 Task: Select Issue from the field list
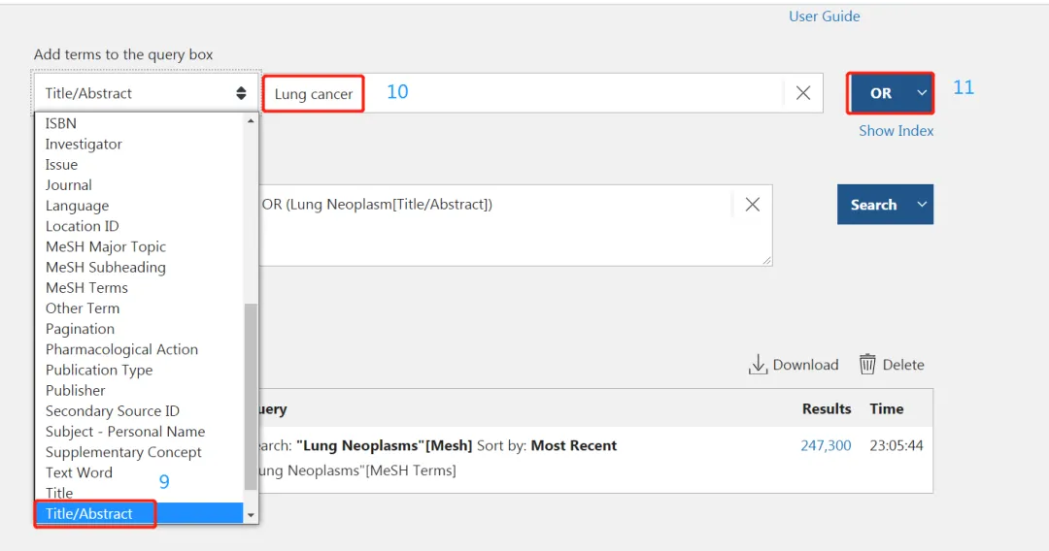pos(140,164)
